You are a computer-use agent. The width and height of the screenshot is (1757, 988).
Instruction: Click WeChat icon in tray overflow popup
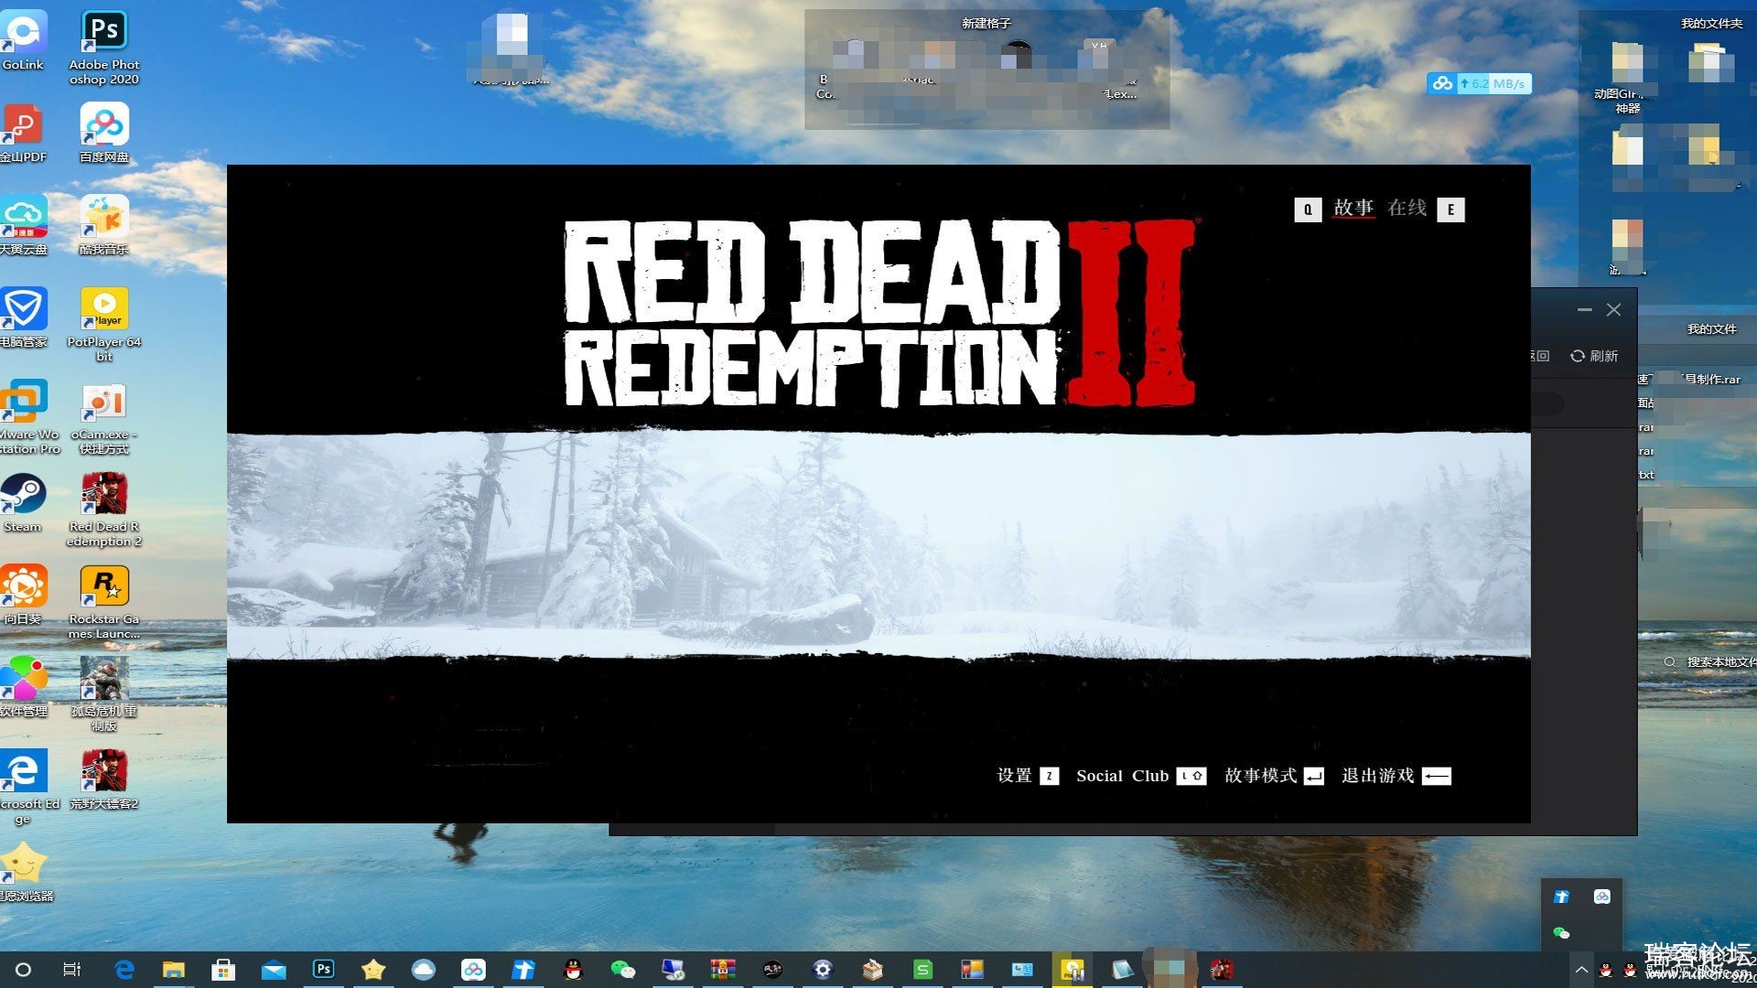pyautogui.click(x=1561, y=933)
